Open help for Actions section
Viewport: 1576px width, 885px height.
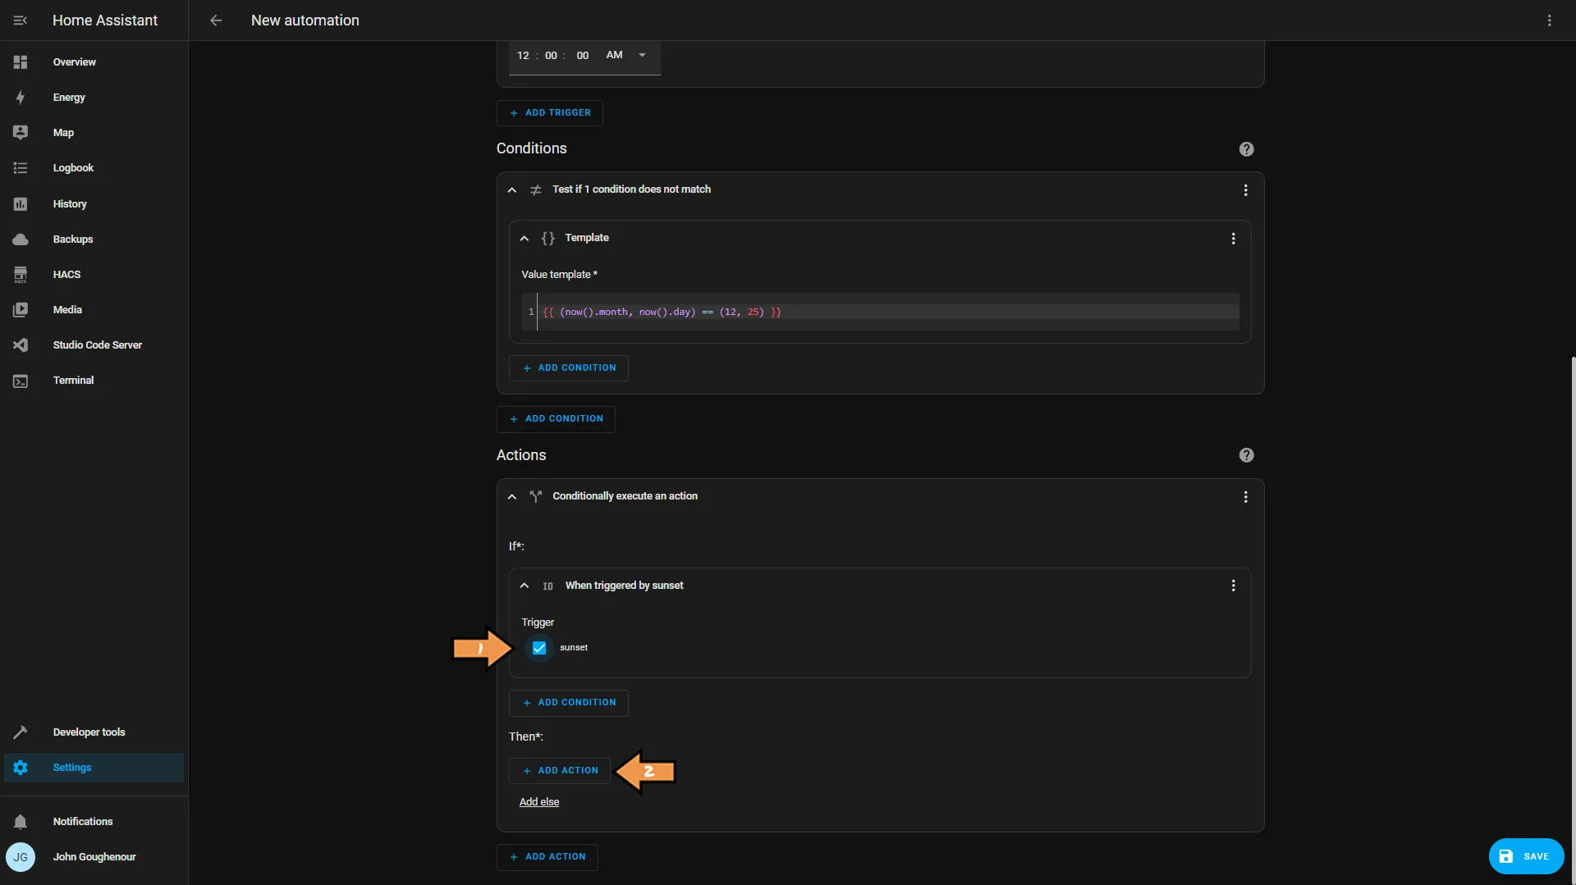pyautogui.click(x=1246, y=455)
